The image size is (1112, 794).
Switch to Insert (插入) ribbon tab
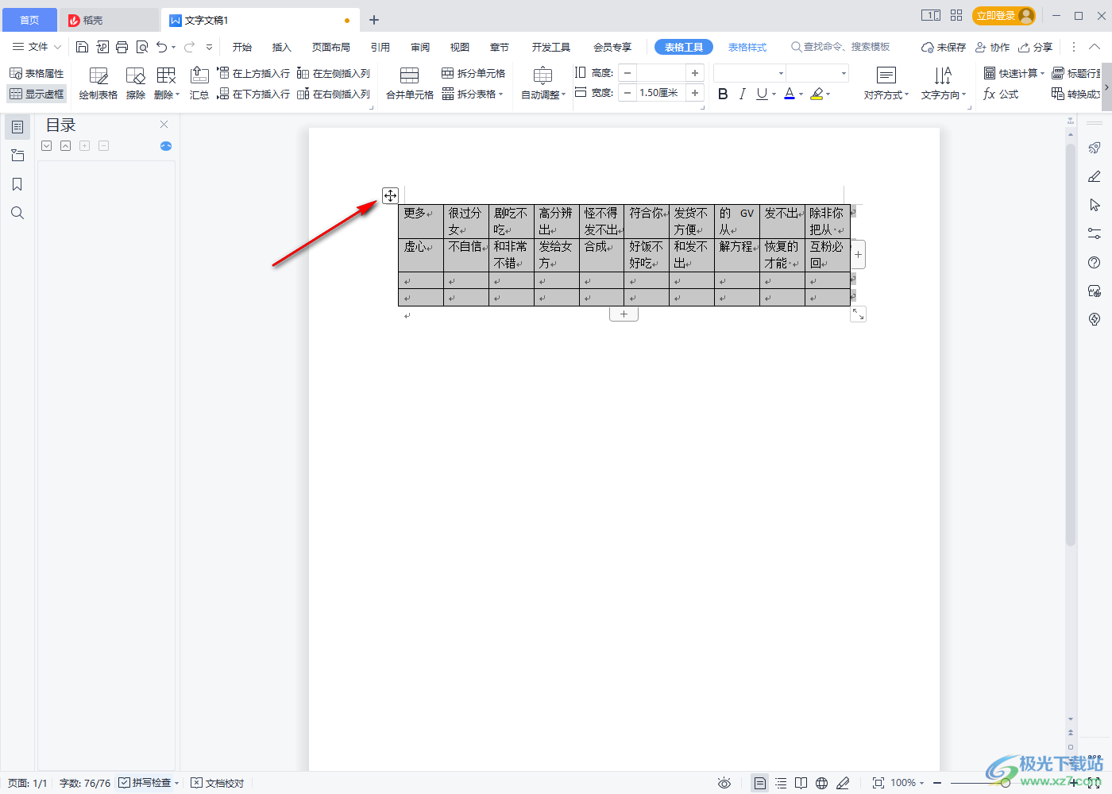(x=282, y=47)
